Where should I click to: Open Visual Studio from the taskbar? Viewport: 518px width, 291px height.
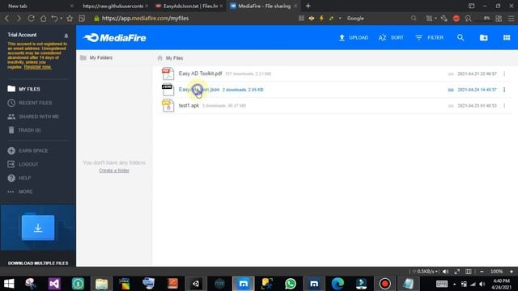pos(54,284)
